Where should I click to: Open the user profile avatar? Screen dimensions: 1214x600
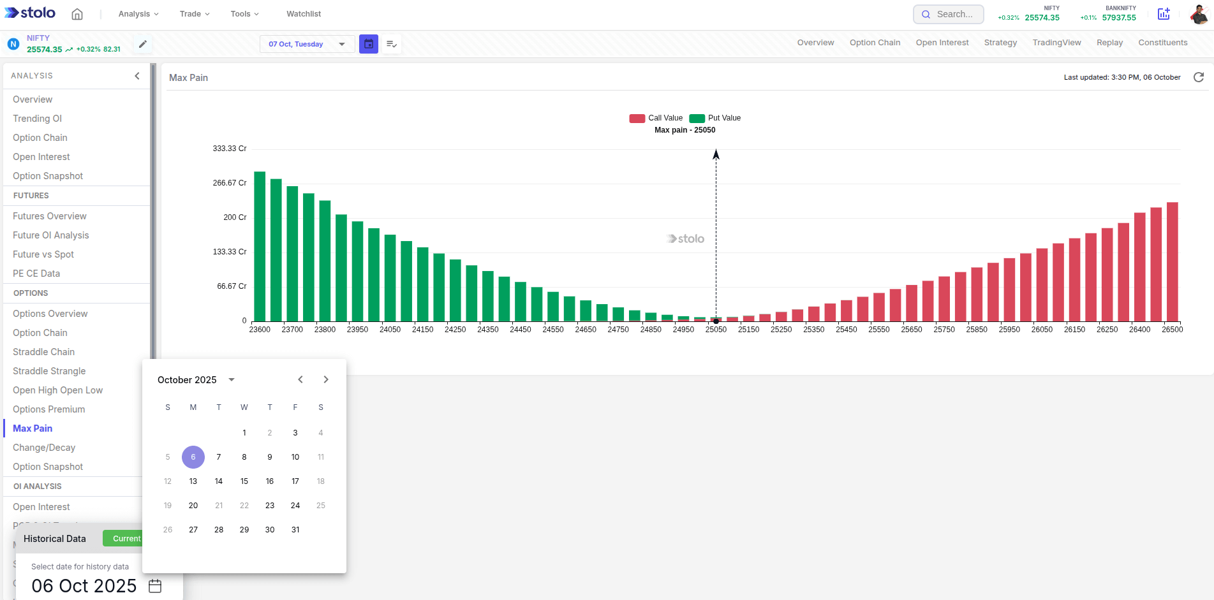(x=1199, y=14)
